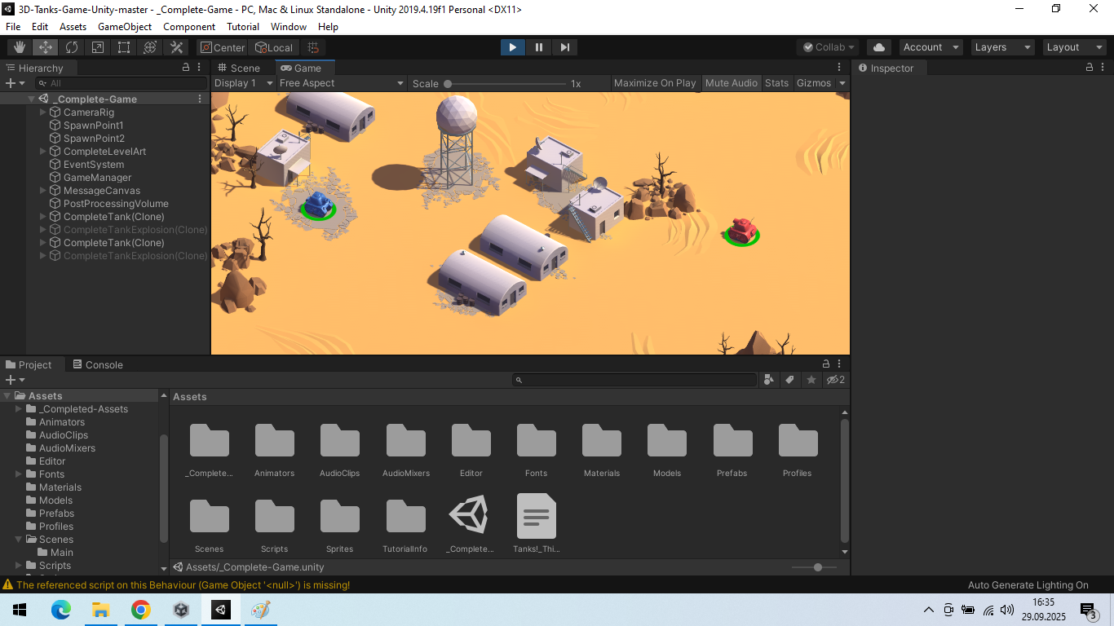Select the Rotate tool
This screenshot has height=626, width=1114.
point(72,47)
